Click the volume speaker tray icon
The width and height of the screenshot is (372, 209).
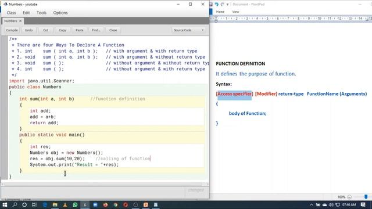pyautogui.click(x=331, y=204)
